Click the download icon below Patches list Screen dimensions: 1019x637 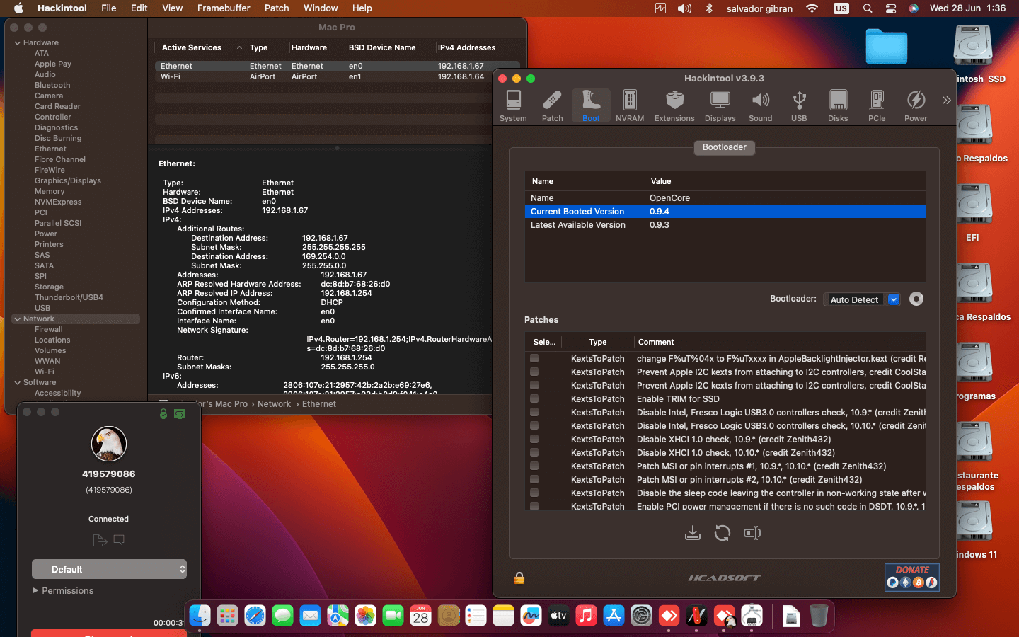click(693, 533)
